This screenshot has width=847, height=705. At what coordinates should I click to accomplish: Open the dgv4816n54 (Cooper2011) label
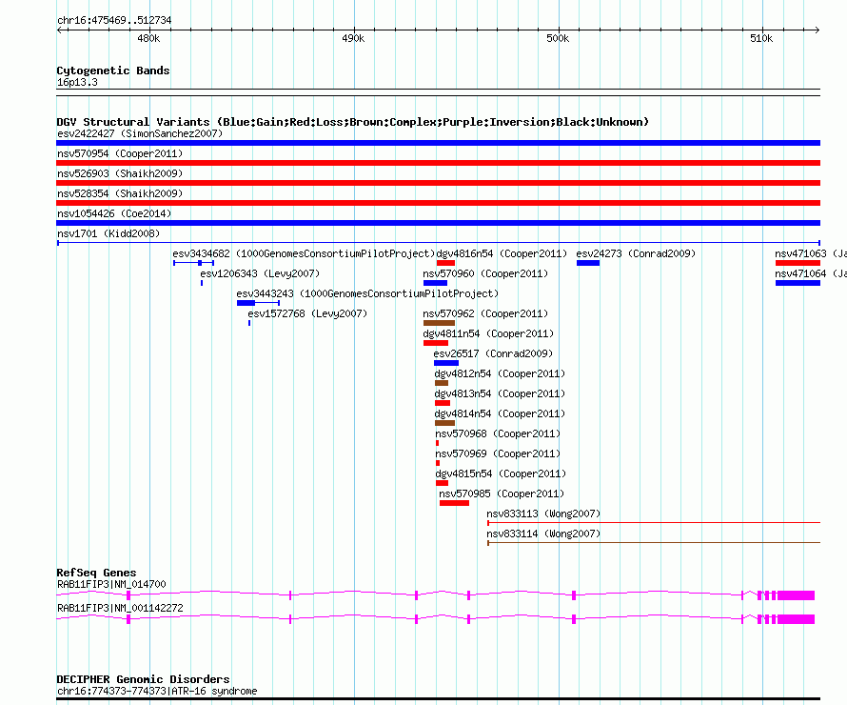click(x=502, y=253)
